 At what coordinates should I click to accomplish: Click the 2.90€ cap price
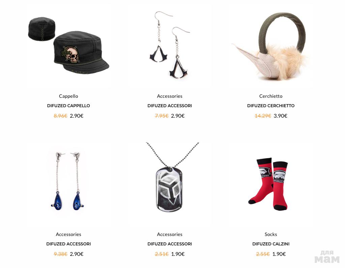[77, 116]
